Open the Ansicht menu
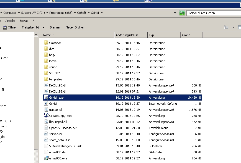The height and width of the screenshot is (163, 241). tap(10, 21)
